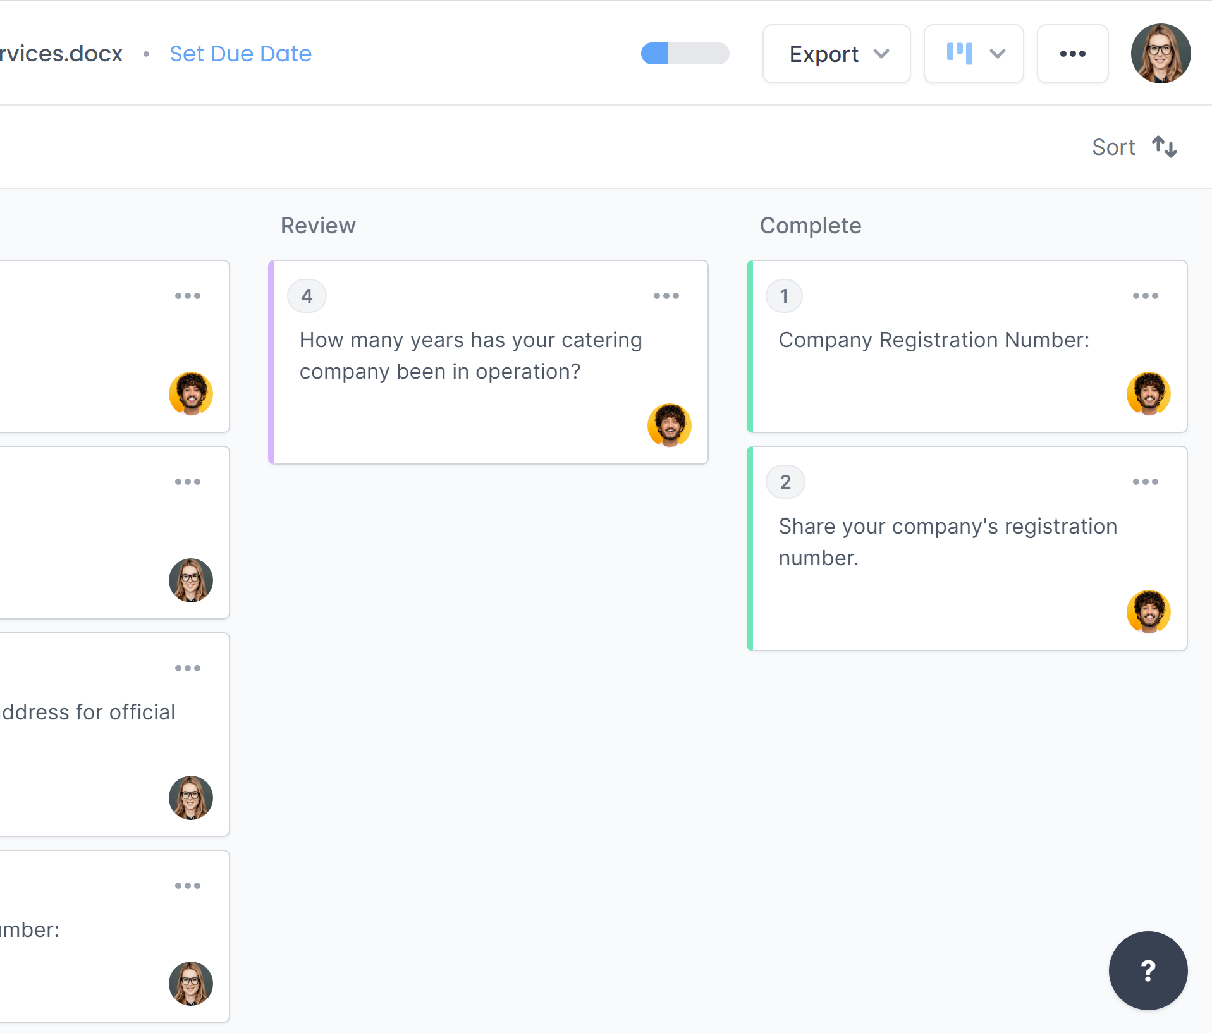Select the Complete column header
Image resolution: width=1212 pixels, height=1033 pixels.
coord(810,226)
